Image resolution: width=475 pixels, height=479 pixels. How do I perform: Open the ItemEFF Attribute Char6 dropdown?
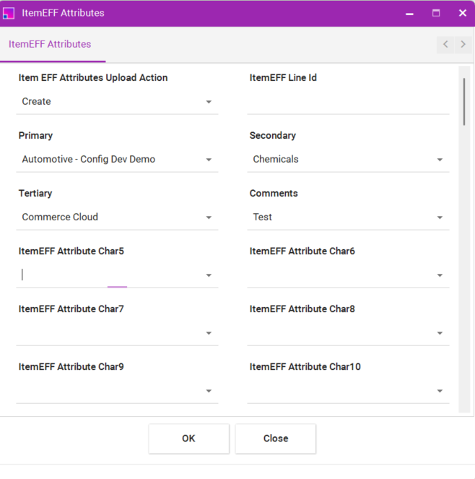tap(440, 275)
